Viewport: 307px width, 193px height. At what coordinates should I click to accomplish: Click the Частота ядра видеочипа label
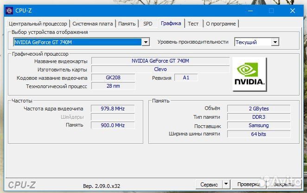coord(53,109)
